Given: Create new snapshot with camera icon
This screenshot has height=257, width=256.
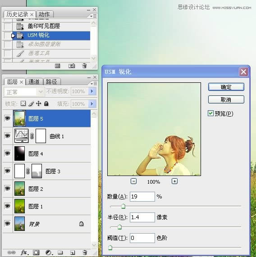Looking at the screenshot, I should [72, 66].
